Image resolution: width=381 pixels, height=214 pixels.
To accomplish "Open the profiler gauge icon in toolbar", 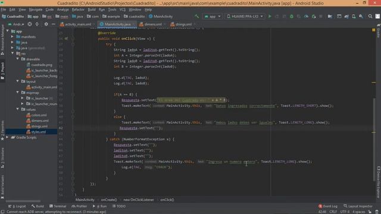I will 307,17.
